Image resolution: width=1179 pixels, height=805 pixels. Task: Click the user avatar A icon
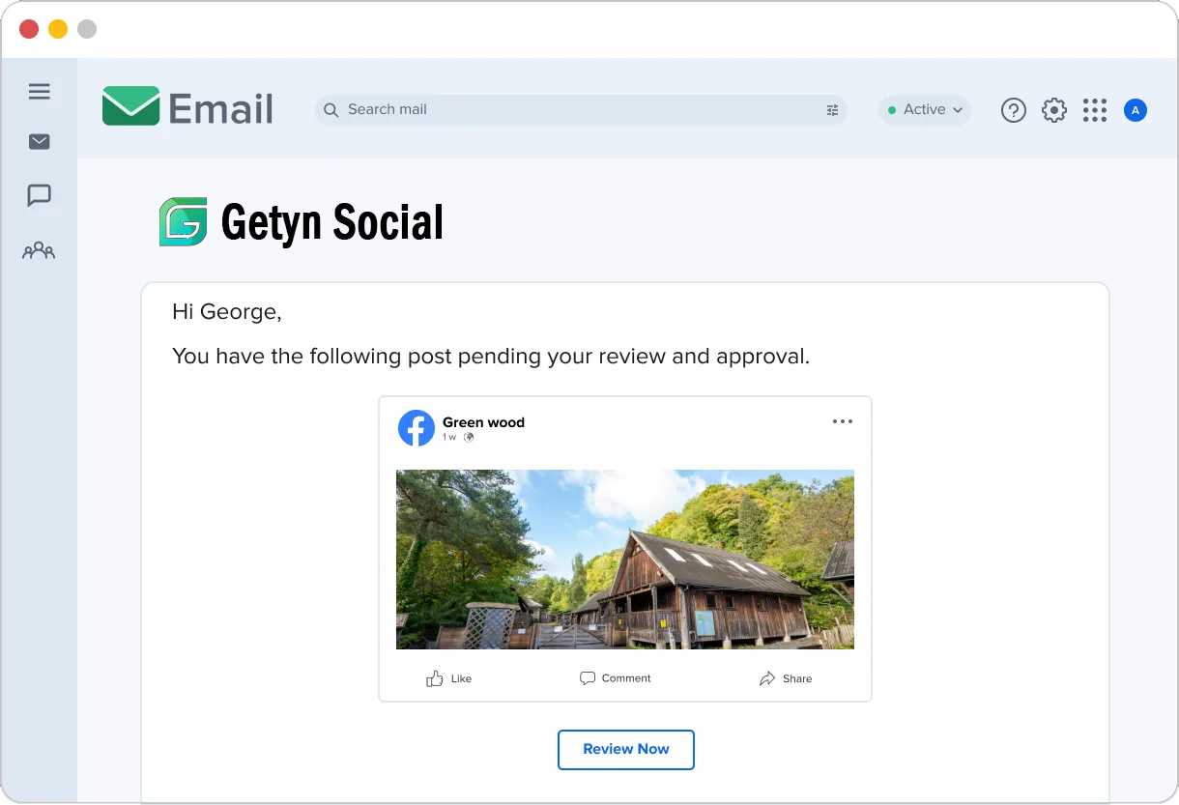(1136, 110)
